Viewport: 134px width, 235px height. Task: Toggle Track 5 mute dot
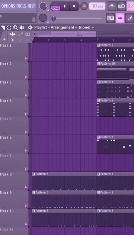pos(26,132)
